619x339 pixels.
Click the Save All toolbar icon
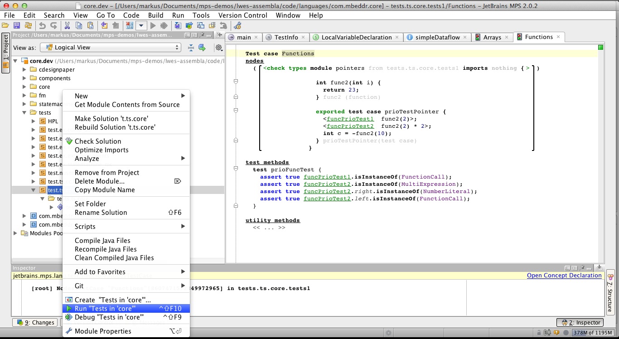click(x=17, y=26)
